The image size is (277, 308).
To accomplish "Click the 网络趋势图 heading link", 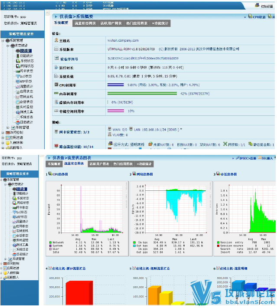I will pos(145,174).
